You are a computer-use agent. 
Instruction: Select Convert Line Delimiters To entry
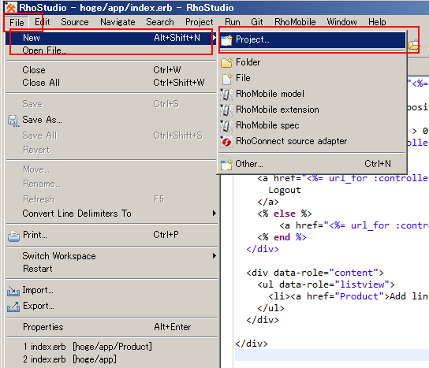point(111,214)
